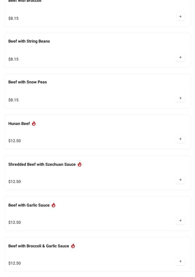Screen dimensions: 195x277
Task: Click the $12.50 price under Hunan Beef
Action: tap(14, 141)
